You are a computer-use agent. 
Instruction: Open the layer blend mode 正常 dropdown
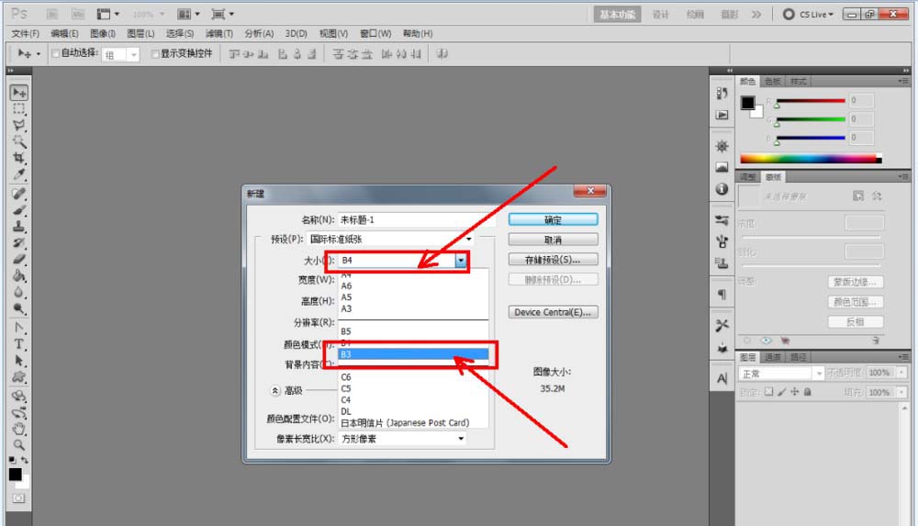(x=781, y=373)
